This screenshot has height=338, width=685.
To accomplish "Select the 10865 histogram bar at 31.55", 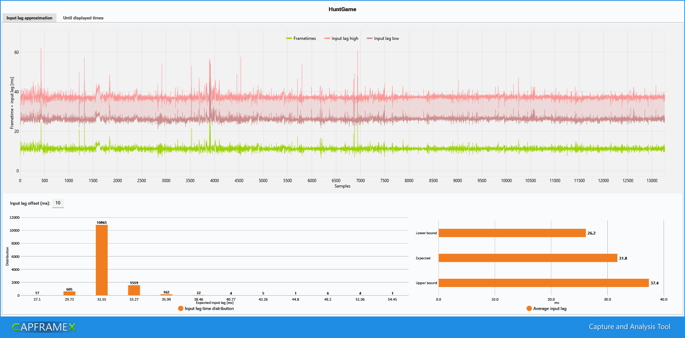I will click(x=102, y=260).
